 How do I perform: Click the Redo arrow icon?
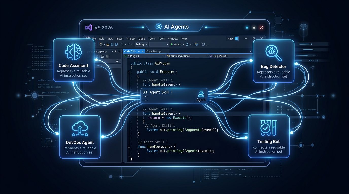pos(129,44)
